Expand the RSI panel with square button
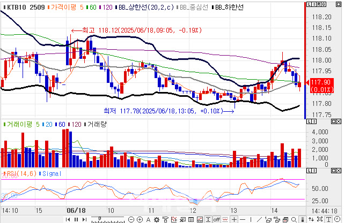Viewport: 345px width, 223px height. click(x=333, y=171)
